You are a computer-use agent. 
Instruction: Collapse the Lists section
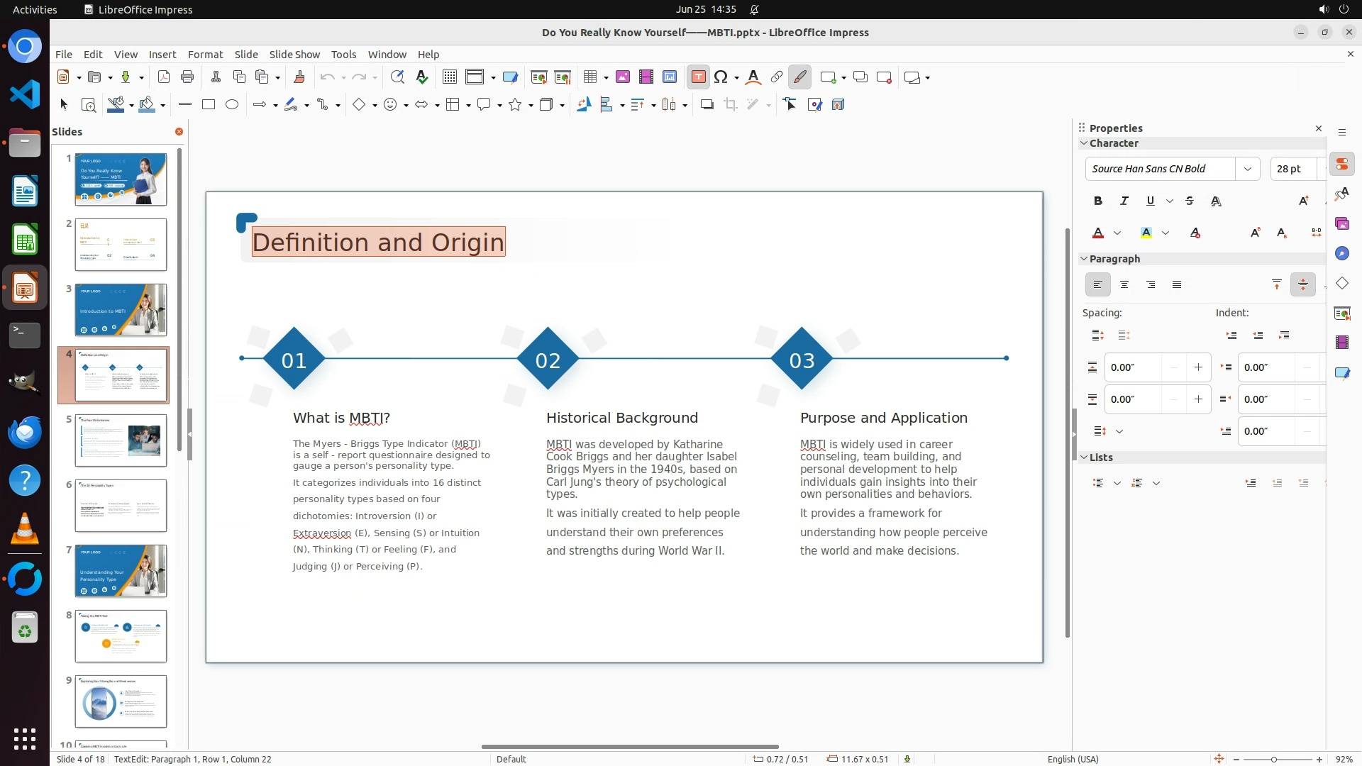[1084, 457]
